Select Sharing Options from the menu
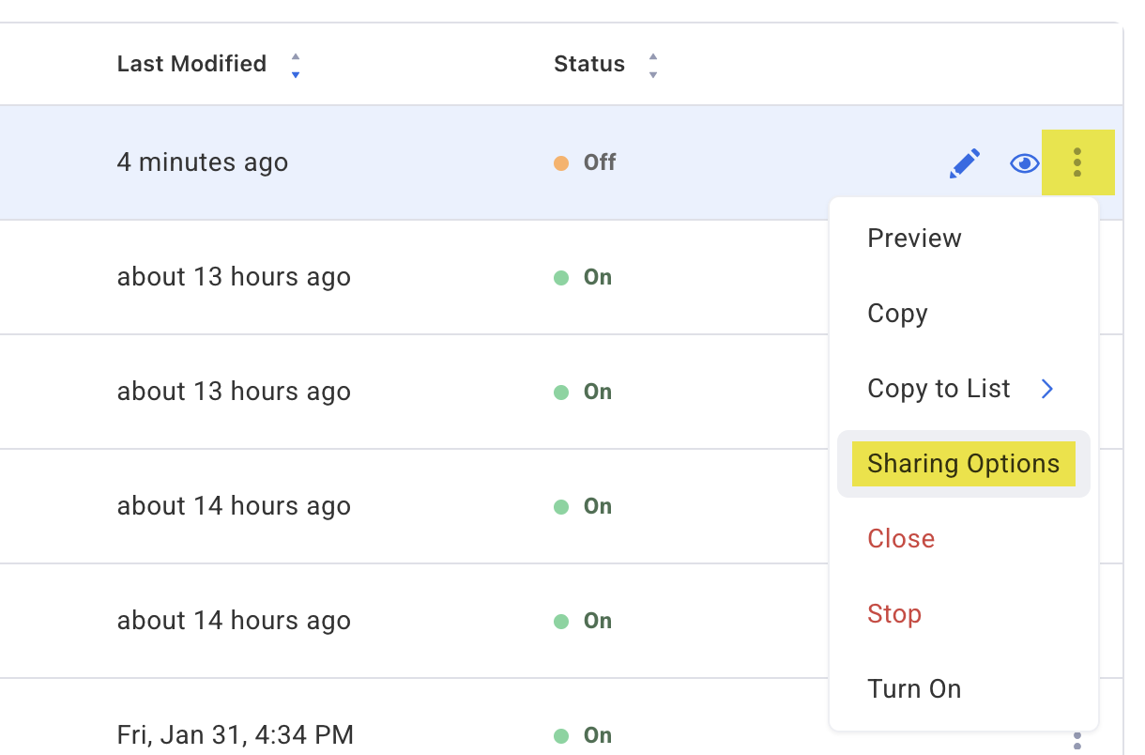 coord(963,463)
